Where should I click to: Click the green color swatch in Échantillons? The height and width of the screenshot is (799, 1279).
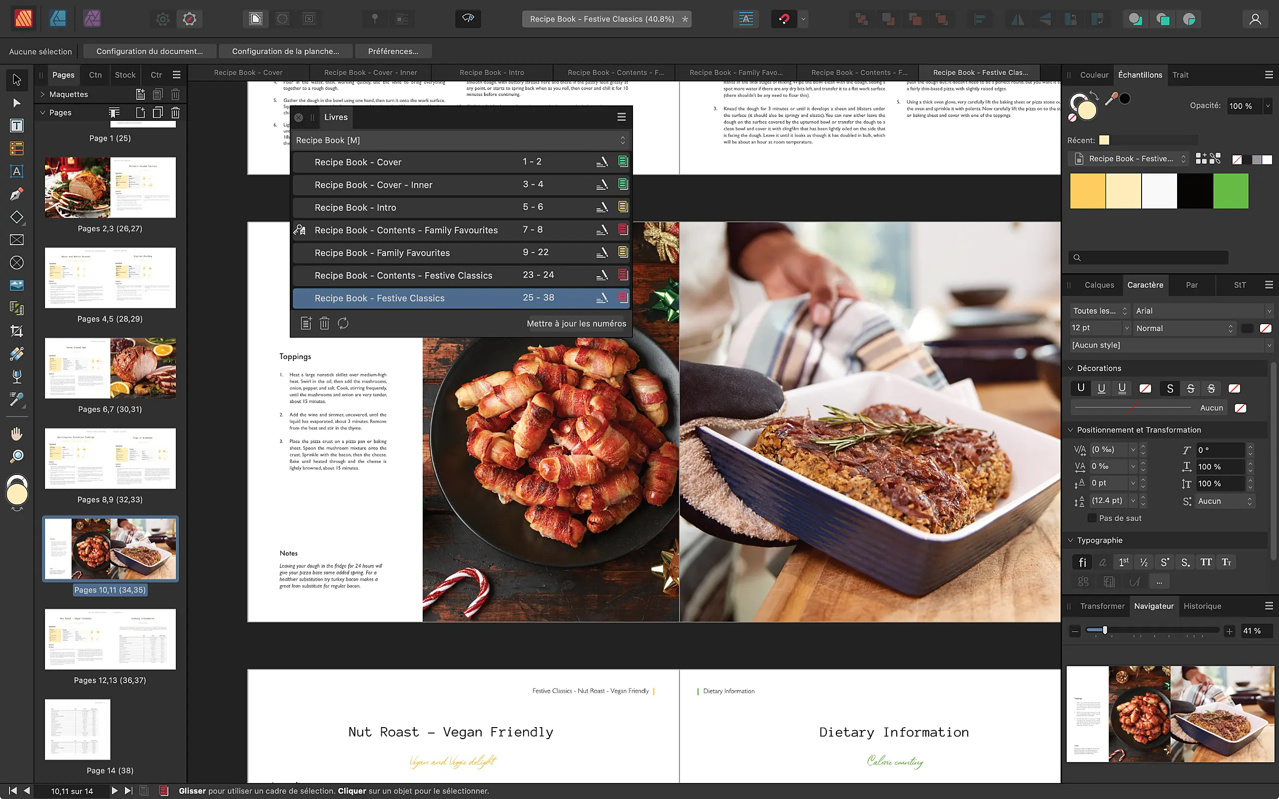tap(1231, 190)
